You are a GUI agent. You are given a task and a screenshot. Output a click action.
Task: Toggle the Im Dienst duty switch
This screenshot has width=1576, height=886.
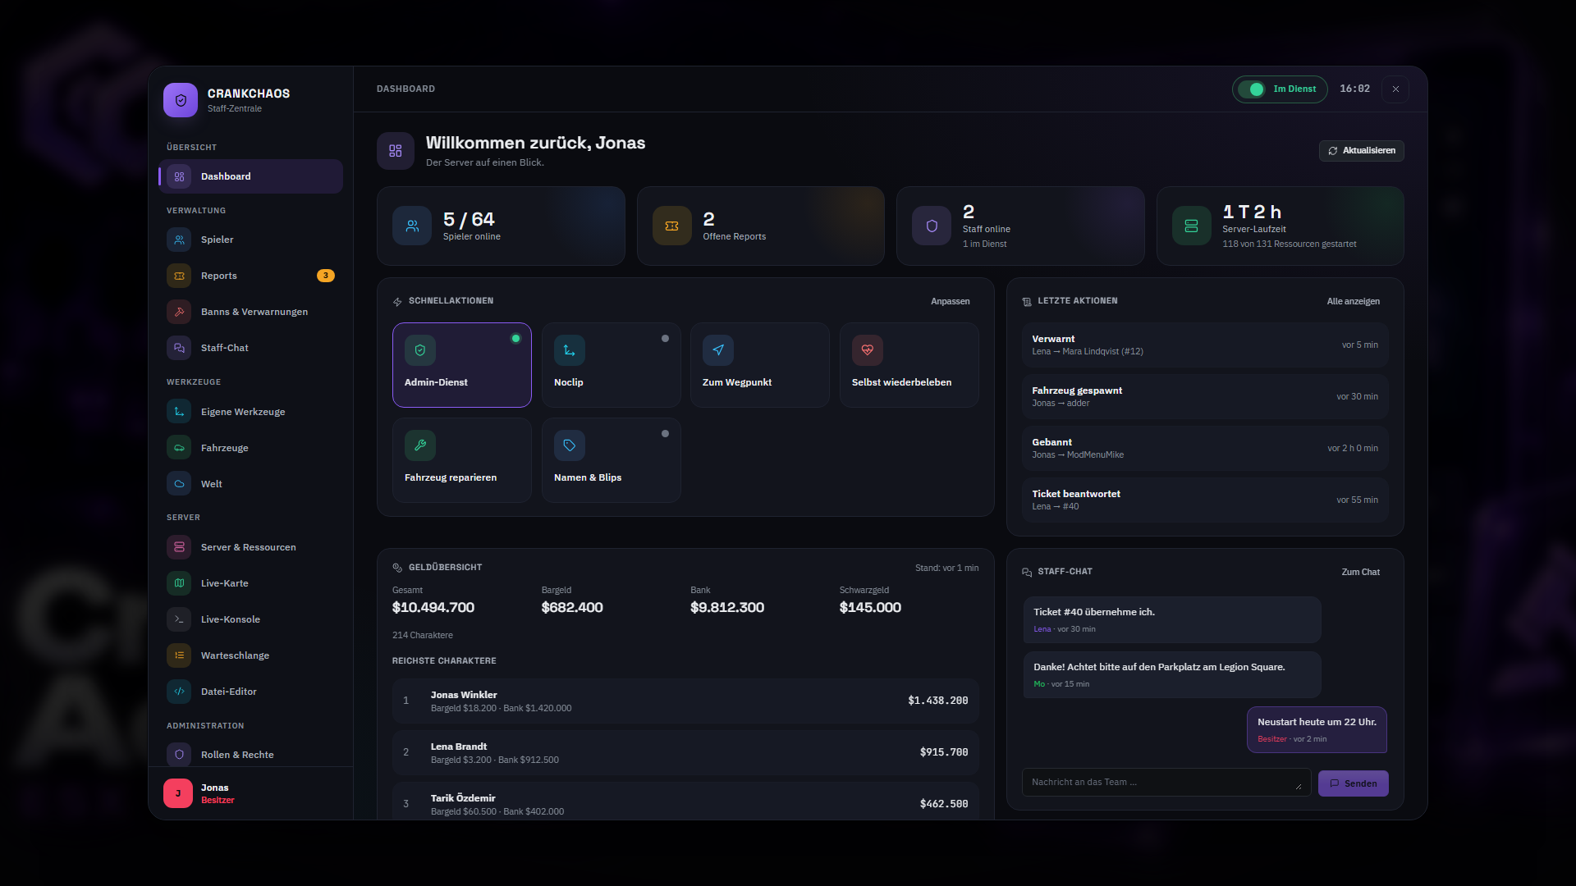point(1252,89)
